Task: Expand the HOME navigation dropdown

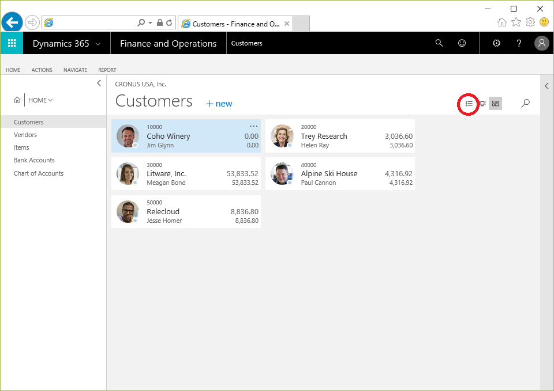Action: tap(40, 100)
